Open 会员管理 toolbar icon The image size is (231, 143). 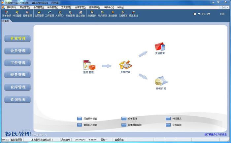[39, 14]
